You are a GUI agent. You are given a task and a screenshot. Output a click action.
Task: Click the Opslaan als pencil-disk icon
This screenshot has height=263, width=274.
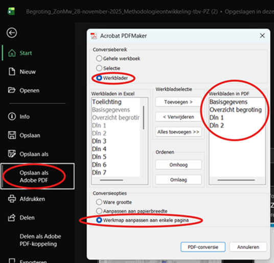pyautogui.click(x=12, y=154)
